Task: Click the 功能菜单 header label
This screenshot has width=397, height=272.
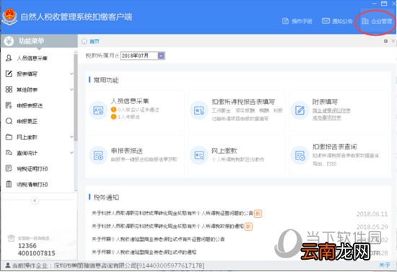Action: (31, 41)
